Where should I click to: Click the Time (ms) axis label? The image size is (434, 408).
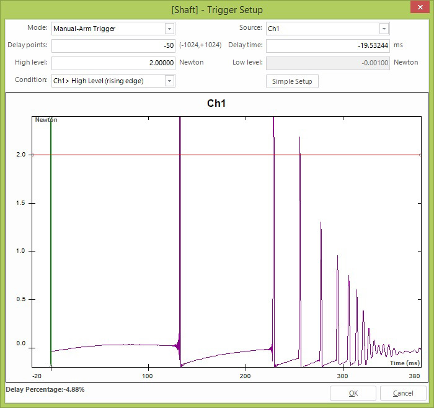[405, 363]
